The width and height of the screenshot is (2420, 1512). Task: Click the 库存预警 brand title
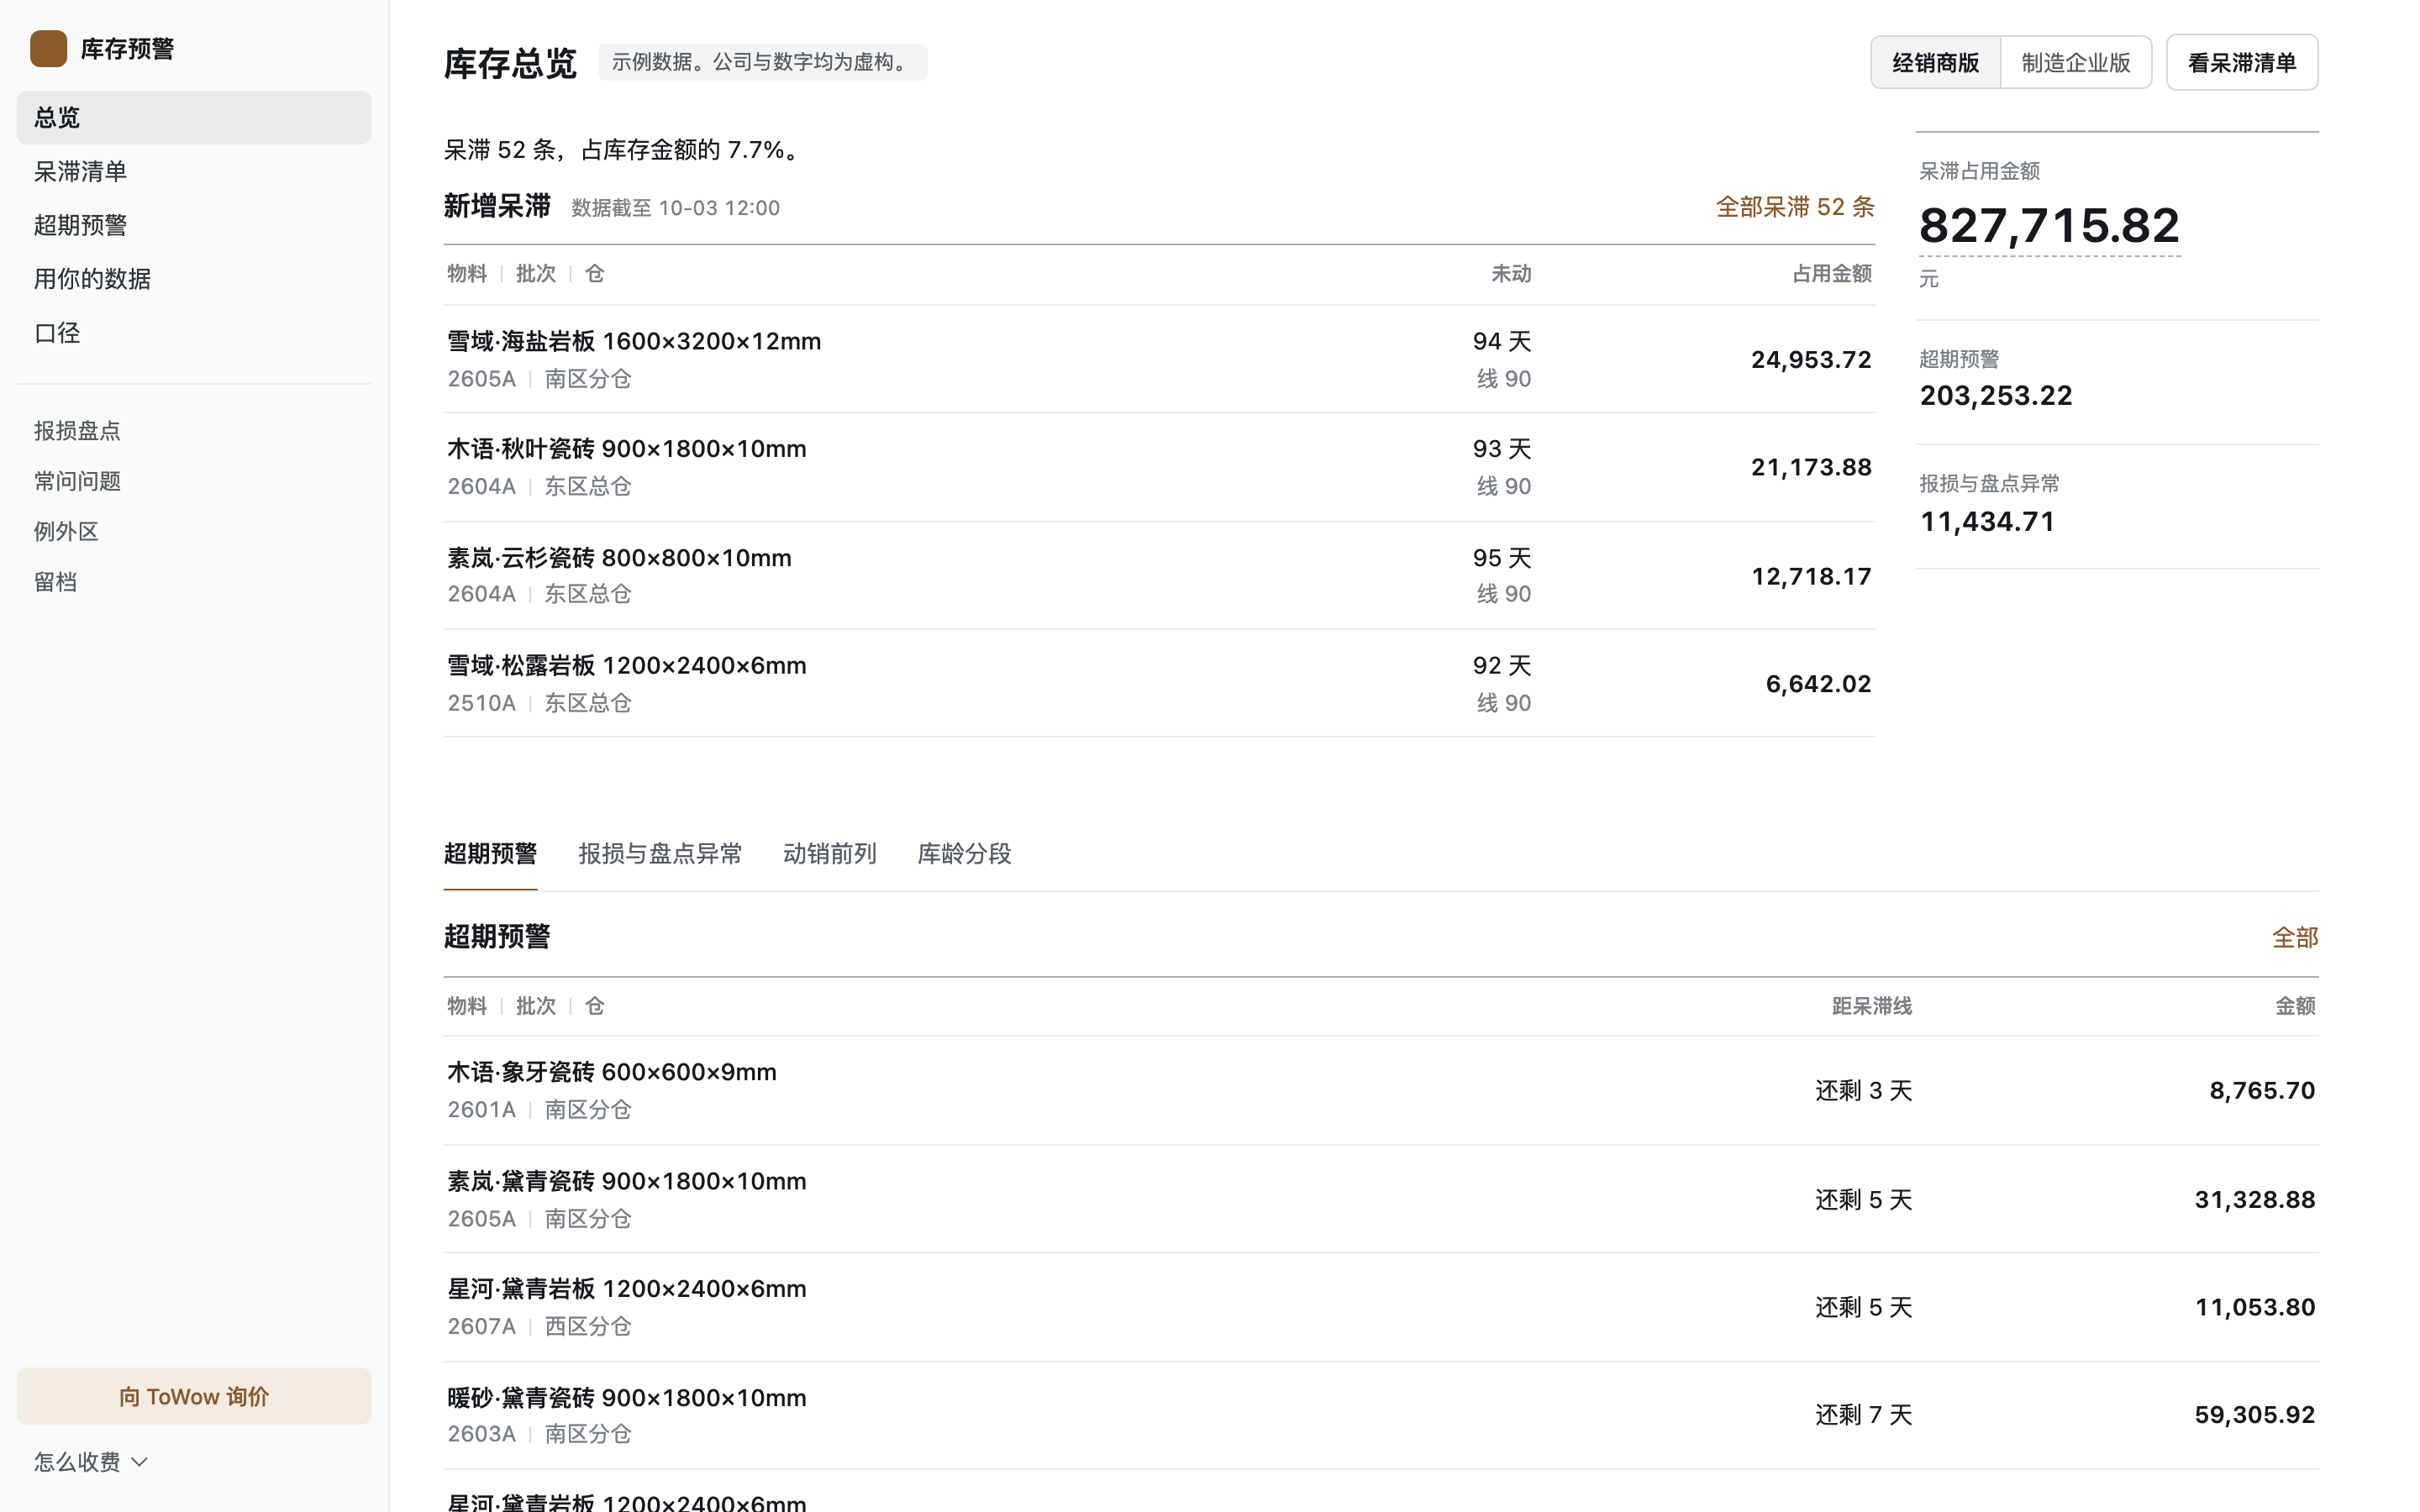[127, 49]
